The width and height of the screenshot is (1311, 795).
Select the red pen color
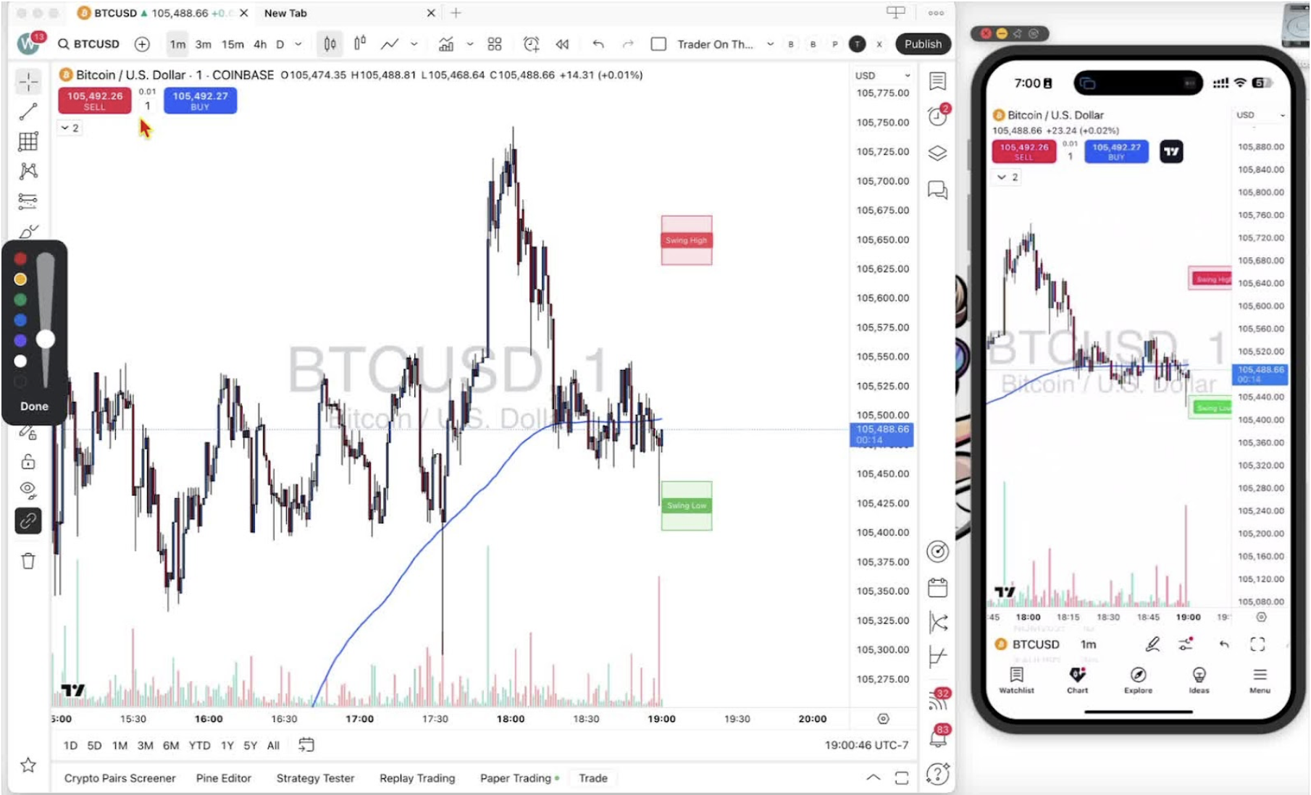point(20,258)
